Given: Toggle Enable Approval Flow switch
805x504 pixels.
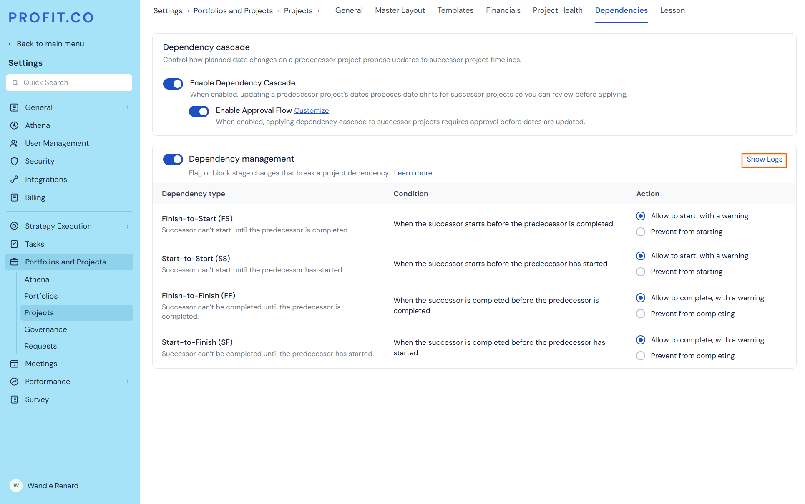Looking at the screenshot, I should [x=199, y=111].
